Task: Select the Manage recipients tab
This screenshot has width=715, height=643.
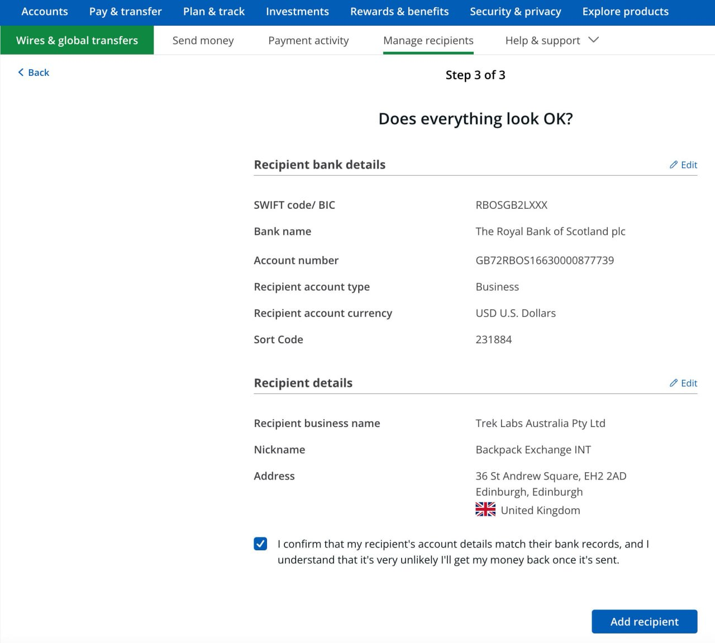Action: pyautogui.click(x=428, y=41)
